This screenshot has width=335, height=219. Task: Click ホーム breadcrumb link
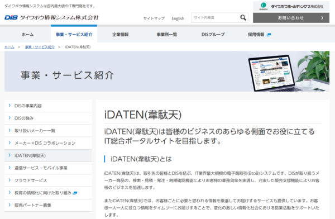tap(9, 47)
